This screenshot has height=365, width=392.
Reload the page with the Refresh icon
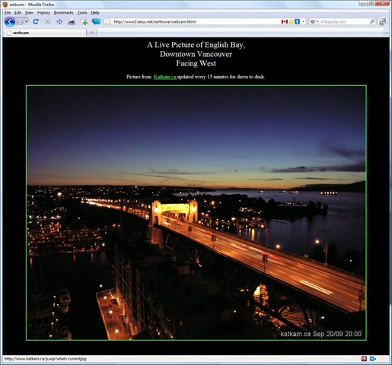coord(36,22)
